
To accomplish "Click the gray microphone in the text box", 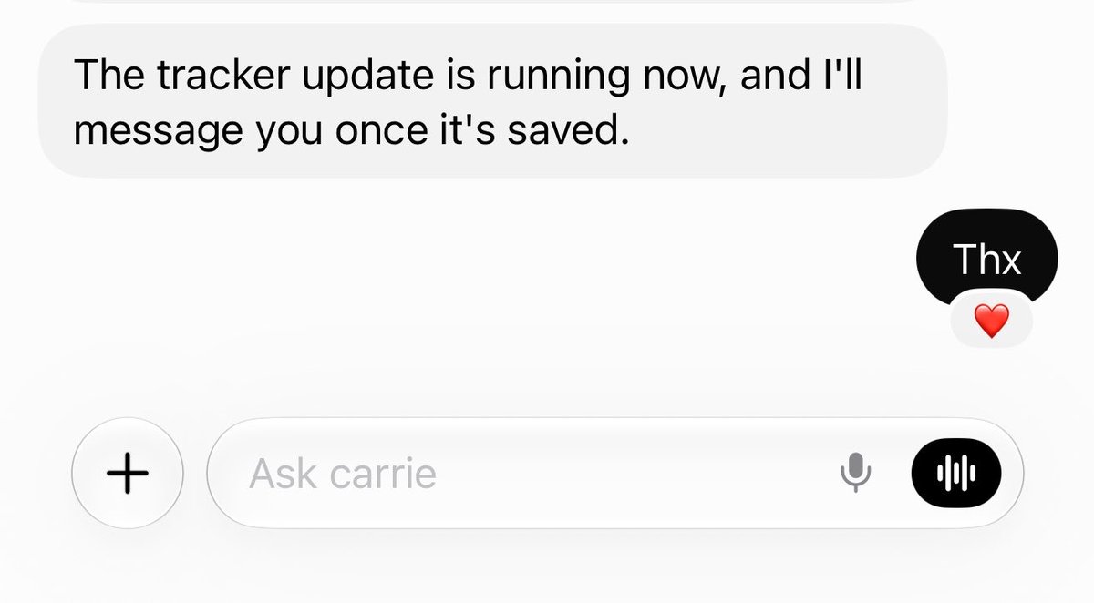I will click(855, 474).
